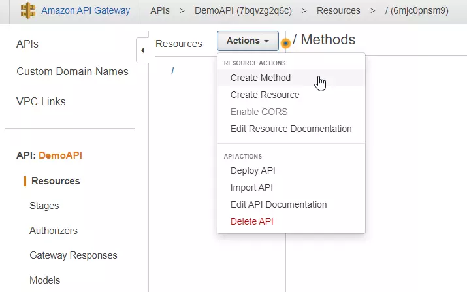Choose Import API in the menu
467x292 pixels.
[291, 187]
